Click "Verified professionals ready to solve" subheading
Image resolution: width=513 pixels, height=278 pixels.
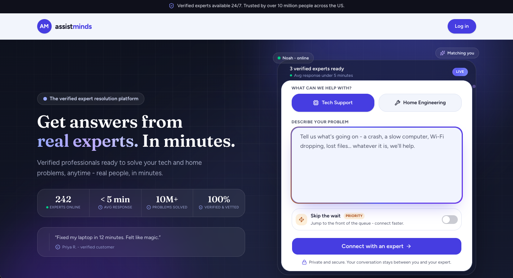pos(119,168)
